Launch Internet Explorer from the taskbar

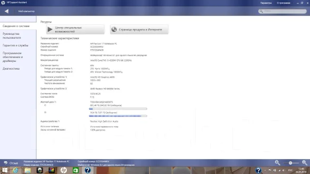tap(15, 170)
